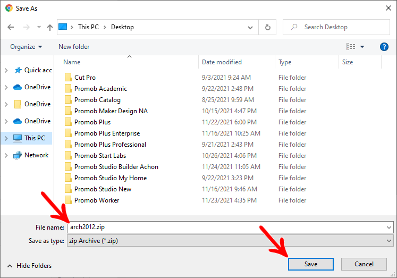397x278 pixels.
Task: Refresh the Desktop folder listing
Action: (x=268, y=27)
